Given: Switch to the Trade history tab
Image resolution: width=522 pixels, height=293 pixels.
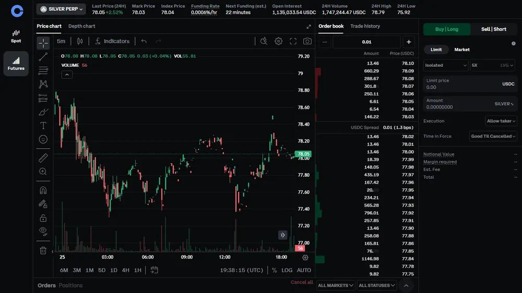Looking at the screenshot, I should coord(365,26).
